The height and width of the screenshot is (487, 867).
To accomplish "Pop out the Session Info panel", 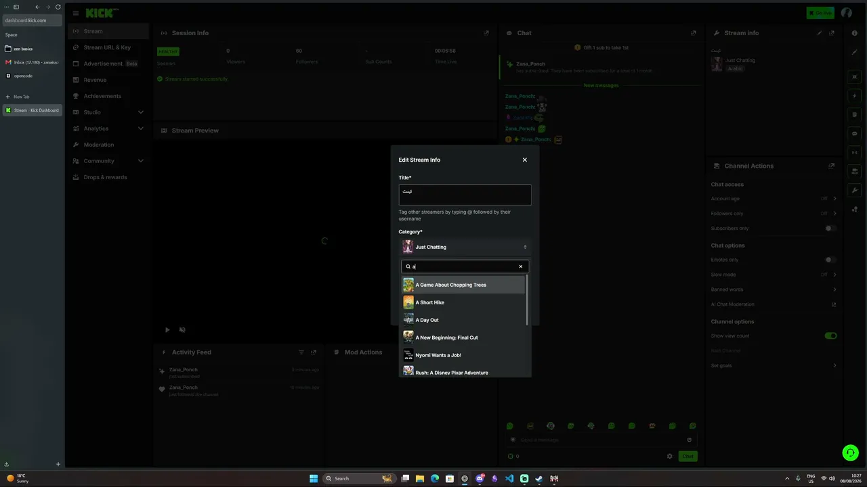I will 486,33.
